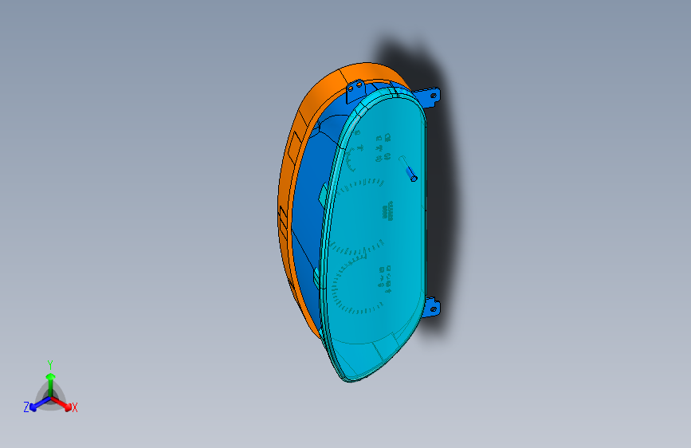Click the red X axis arrow on triad
This screenshot has width=691, height=448.
(x=63, y=403)
